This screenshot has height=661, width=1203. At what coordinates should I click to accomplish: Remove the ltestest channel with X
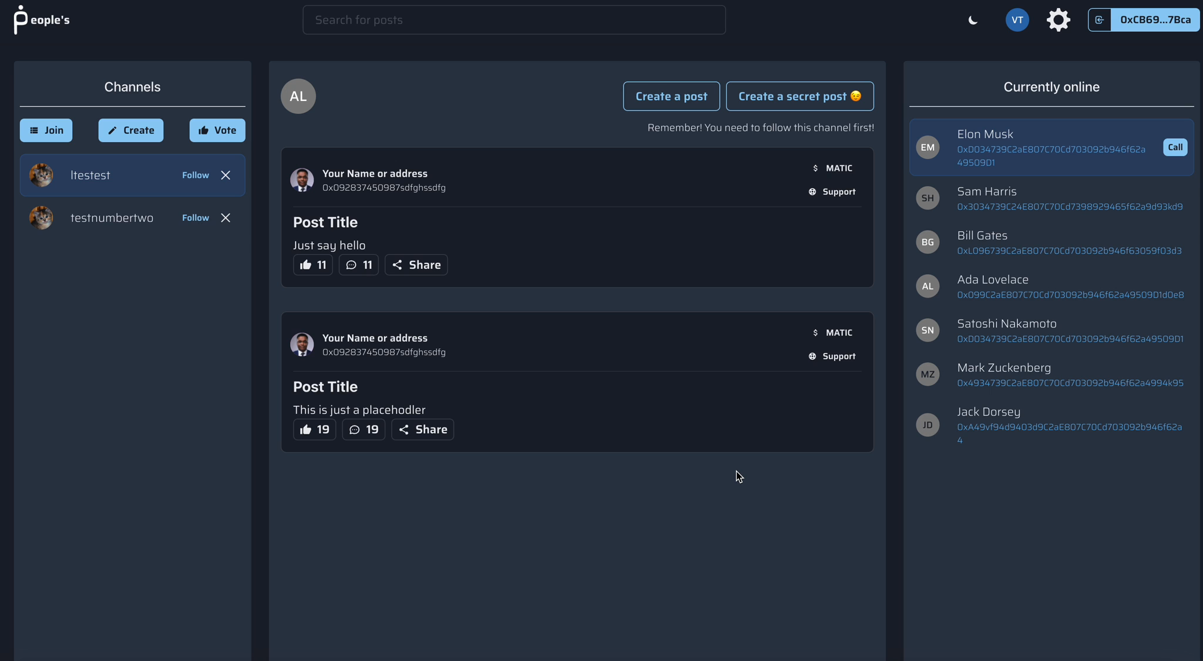click(x=226, y=175)
